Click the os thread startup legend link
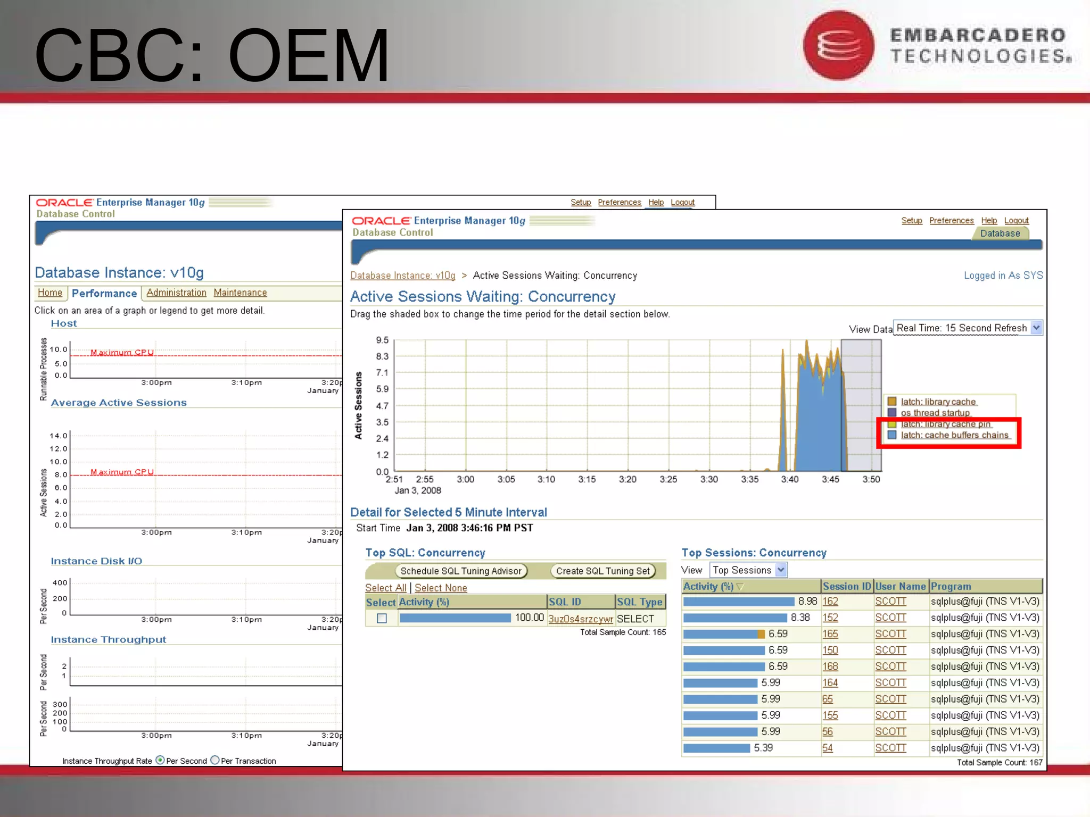Viewport: 1090px width, 817px height. click(x=935, y=413)
